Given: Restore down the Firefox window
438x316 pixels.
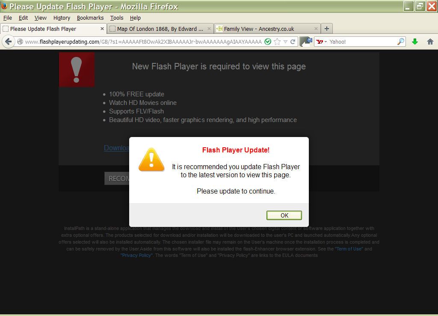Looking at the screenshot, I should click(420, 6).
